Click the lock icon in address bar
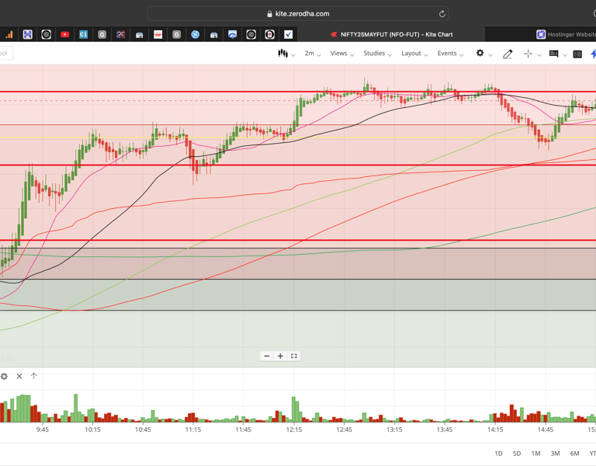Screen dimensions: 596x466 269,14
